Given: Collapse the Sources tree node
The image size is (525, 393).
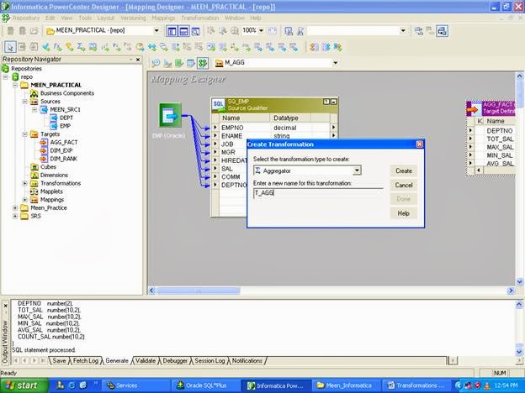Looking at the screenshot, I should pos(24,102).
